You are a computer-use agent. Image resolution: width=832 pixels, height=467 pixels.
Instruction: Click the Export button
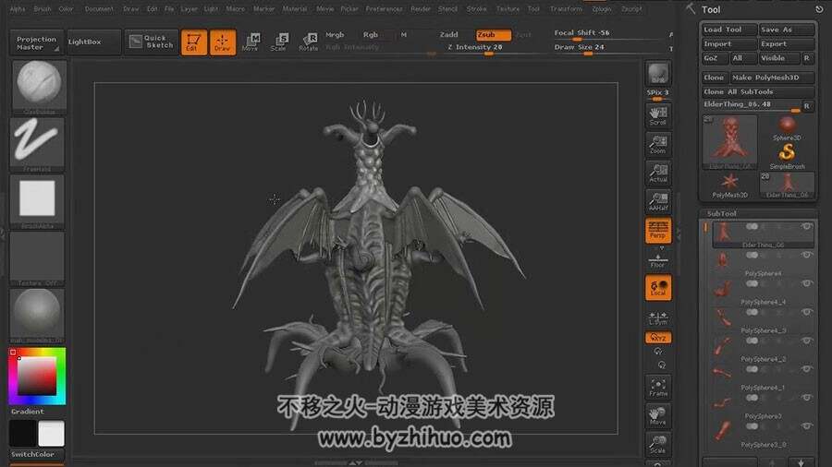pyautogui.click(x=787, y=44)
